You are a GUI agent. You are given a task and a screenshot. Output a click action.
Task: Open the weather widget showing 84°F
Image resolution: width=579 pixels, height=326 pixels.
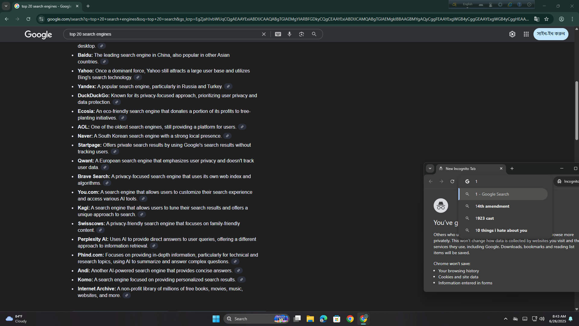click(17, 319)
